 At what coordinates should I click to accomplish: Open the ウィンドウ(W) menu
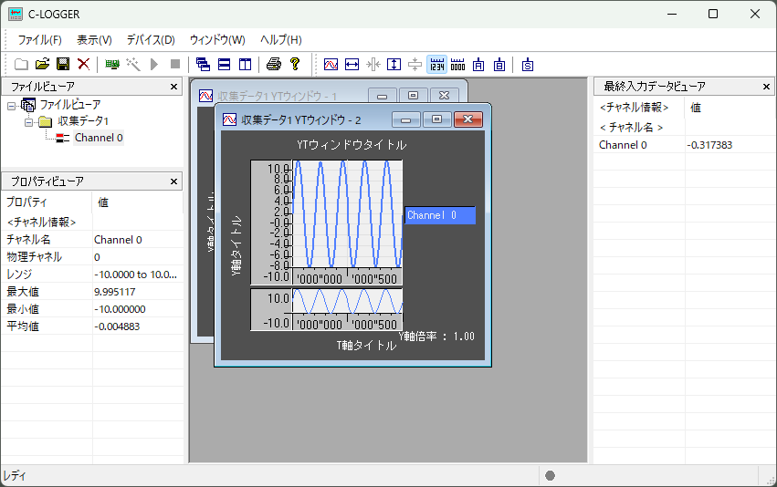tap(217, 40)
